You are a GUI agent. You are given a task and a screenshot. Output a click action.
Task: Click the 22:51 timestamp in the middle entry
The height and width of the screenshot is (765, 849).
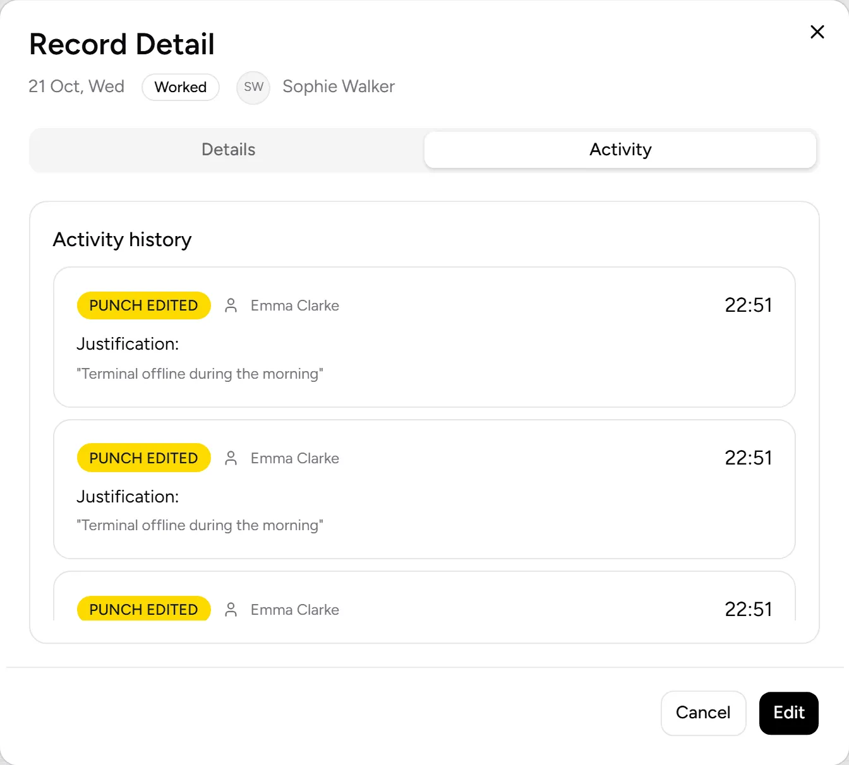tap(749, 458)
